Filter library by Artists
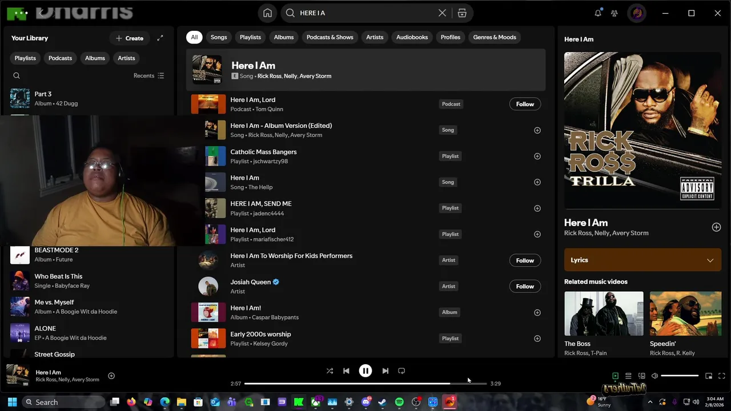 pos(126,58)
